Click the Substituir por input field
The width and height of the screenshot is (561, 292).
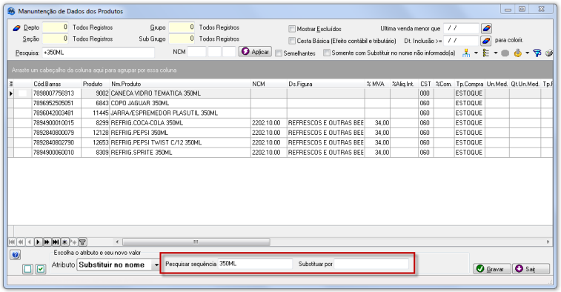pyautogui.click(x=371, y=264)
